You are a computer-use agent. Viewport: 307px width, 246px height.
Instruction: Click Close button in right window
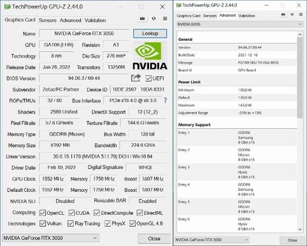292,240
